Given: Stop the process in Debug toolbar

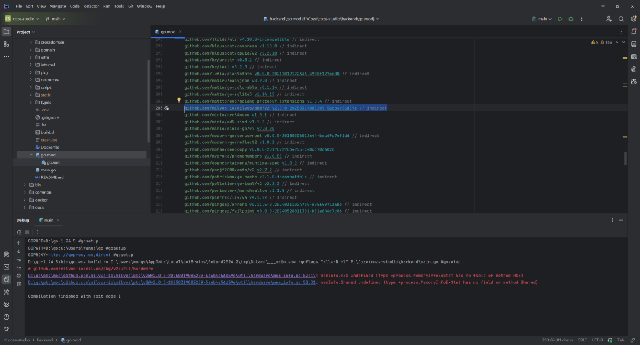Looking at the screenshot, I should tap(27, 232).
